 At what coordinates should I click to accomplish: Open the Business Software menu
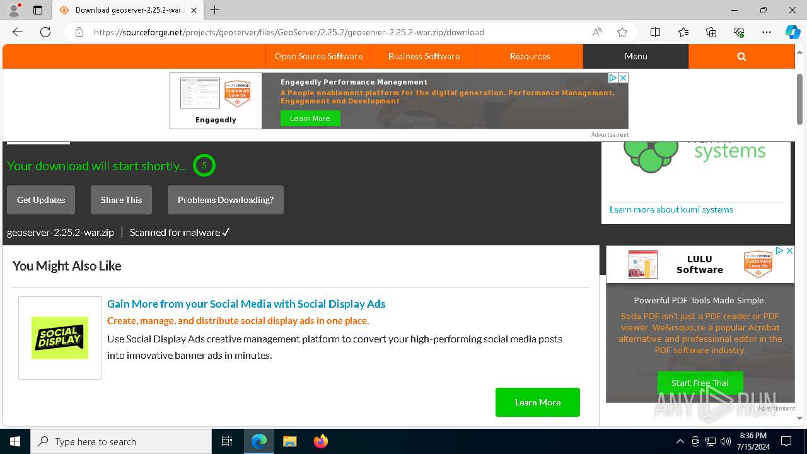424,56
